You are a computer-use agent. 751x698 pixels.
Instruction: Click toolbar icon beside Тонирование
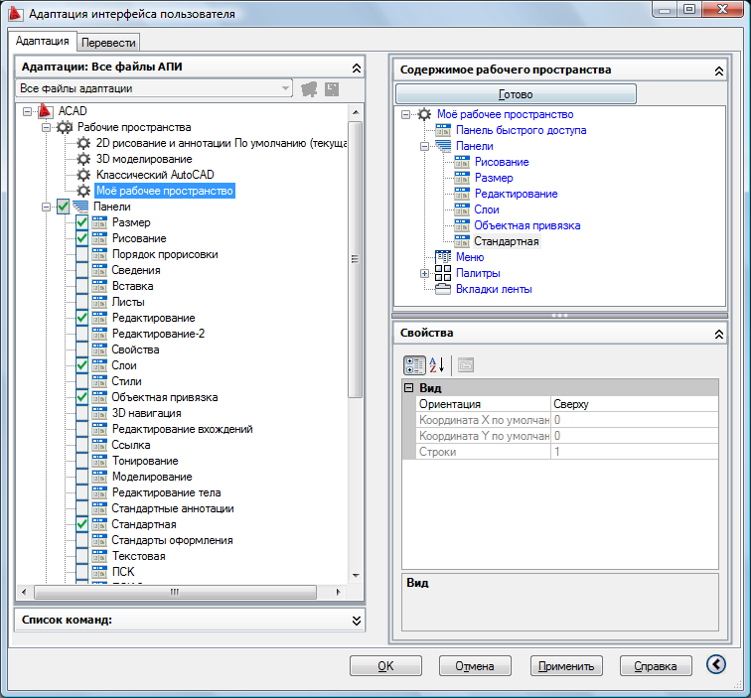(99, 461)
